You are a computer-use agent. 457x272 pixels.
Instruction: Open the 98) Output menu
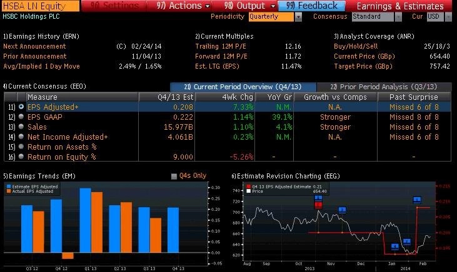pos(249,6)
